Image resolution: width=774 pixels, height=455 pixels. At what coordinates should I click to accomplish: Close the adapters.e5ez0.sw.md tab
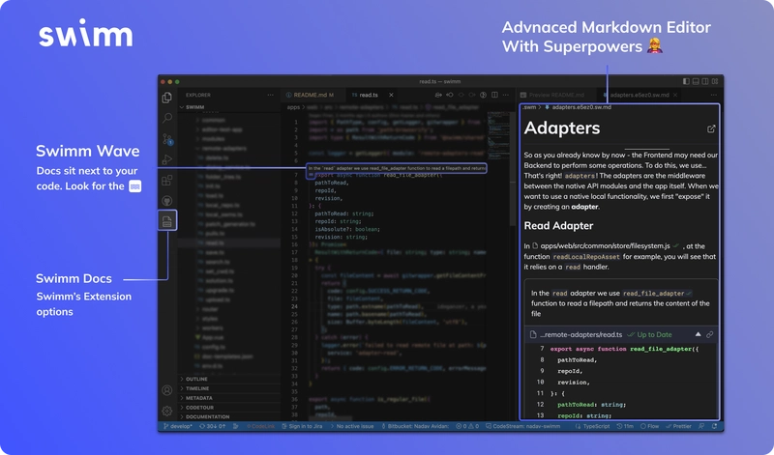(675, 95)
